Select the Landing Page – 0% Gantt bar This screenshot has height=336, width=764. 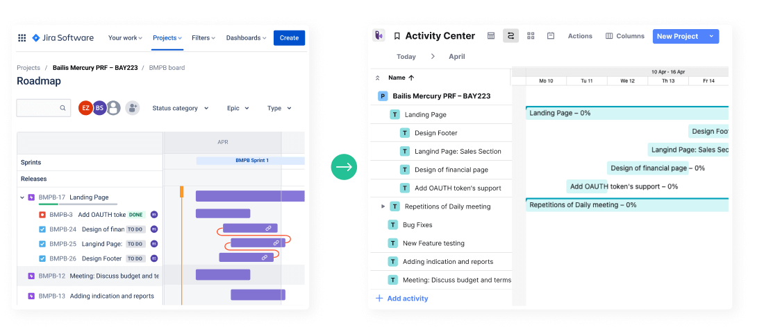pyautogui.click(x=627, y=113)
